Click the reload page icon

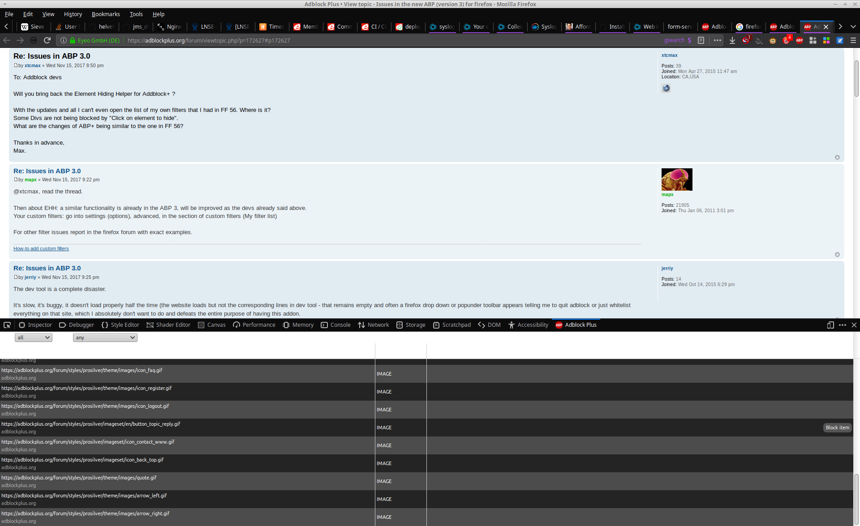(47, 40)
